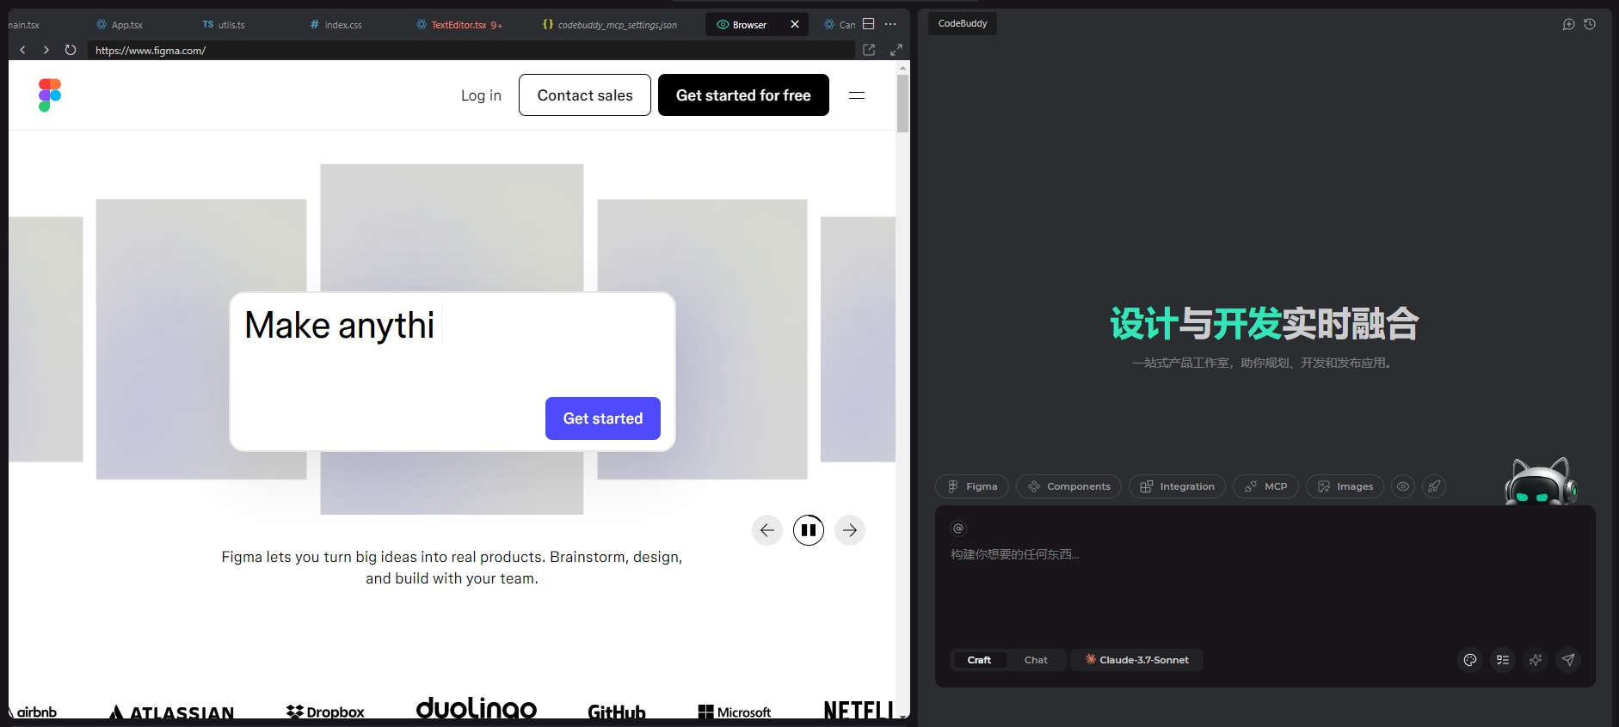
Task: Click the Components chip
Action: (1068, 486)
